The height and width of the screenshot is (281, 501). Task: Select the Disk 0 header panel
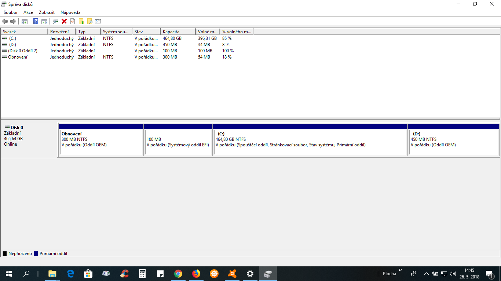pos(29,140)
